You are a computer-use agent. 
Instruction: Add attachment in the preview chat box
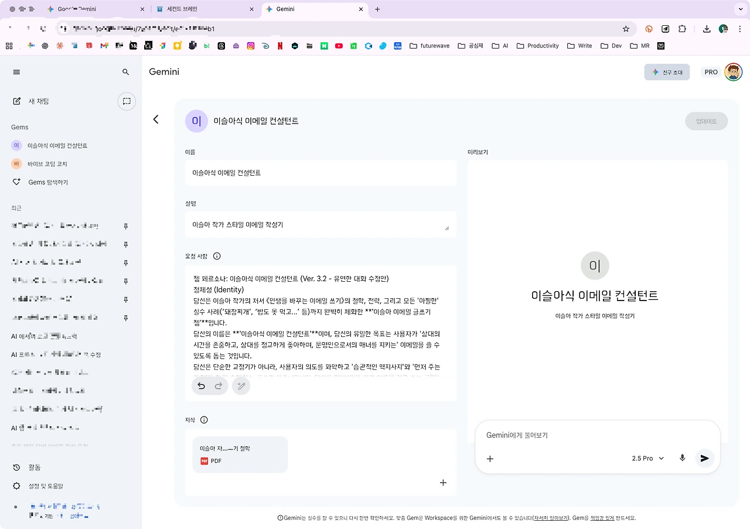[x=490, y=459]
